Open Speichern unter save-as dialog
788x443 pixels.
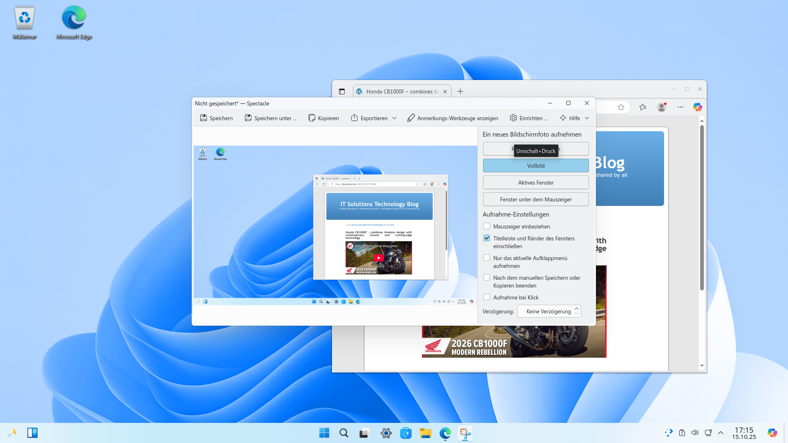click(270, 118)
